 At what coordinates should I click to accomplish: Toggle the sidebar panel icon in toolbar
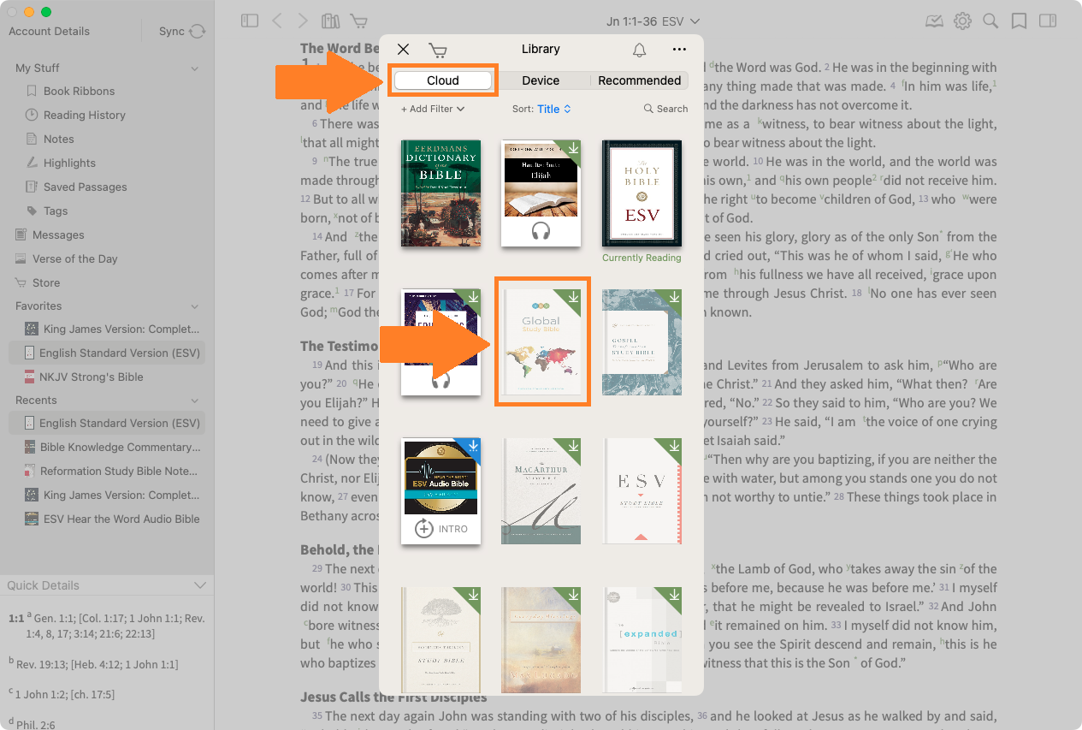[250, 21]
